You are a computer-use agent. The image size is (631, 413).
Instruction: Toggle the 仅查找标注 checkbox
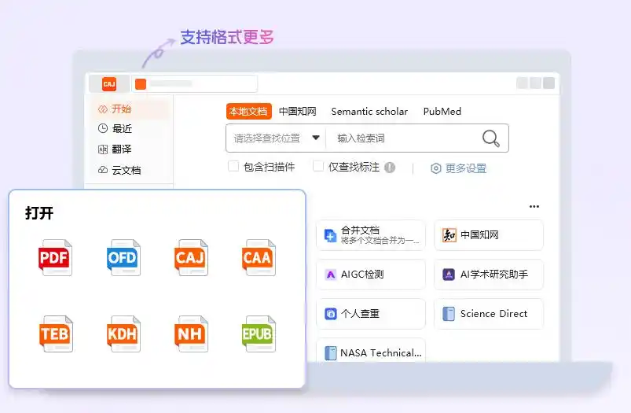click(x=318, y=166)
